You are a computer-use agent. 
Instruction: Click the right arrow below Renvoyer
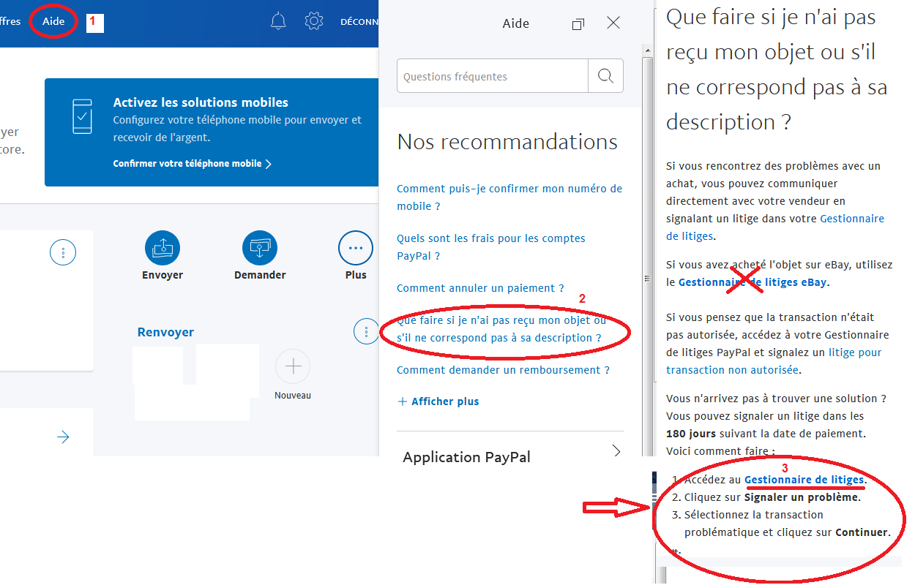[63, 437]
